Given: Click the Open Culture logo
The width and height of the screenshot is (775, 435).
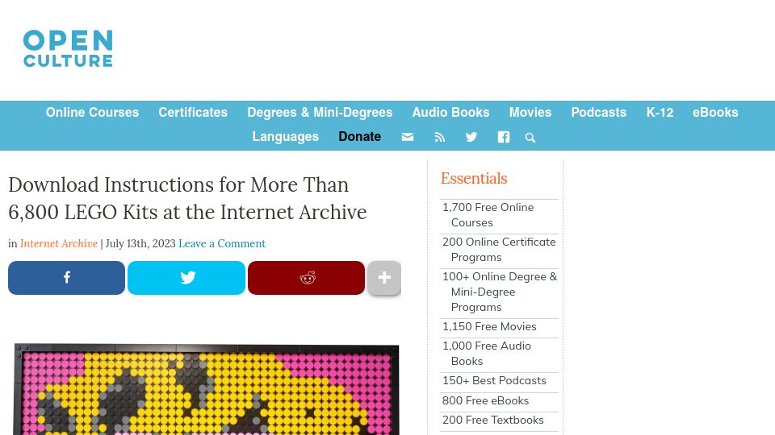Looking at the screenshot, I should click(x=68, y=48).
